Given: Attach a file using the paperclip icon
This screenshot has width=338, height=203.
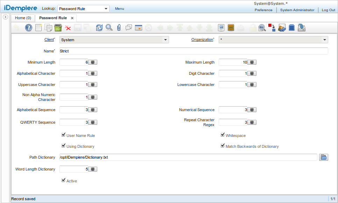Looking at the screenshot, I should point(119,28).
